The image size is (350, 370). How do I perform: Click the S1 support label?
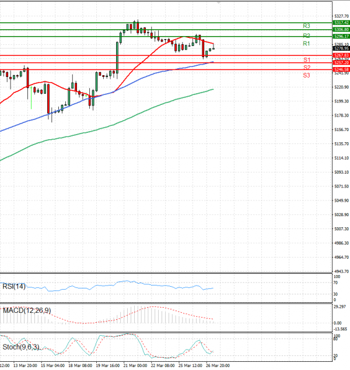click(x=307, y=59)
